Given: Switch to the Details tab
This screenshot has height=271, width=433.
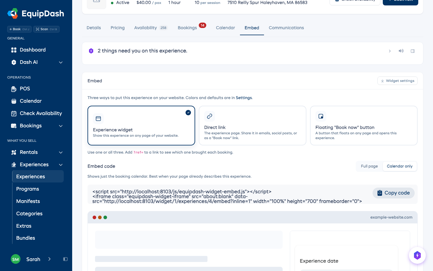Looking at the screenshot, I should point(94,28).
